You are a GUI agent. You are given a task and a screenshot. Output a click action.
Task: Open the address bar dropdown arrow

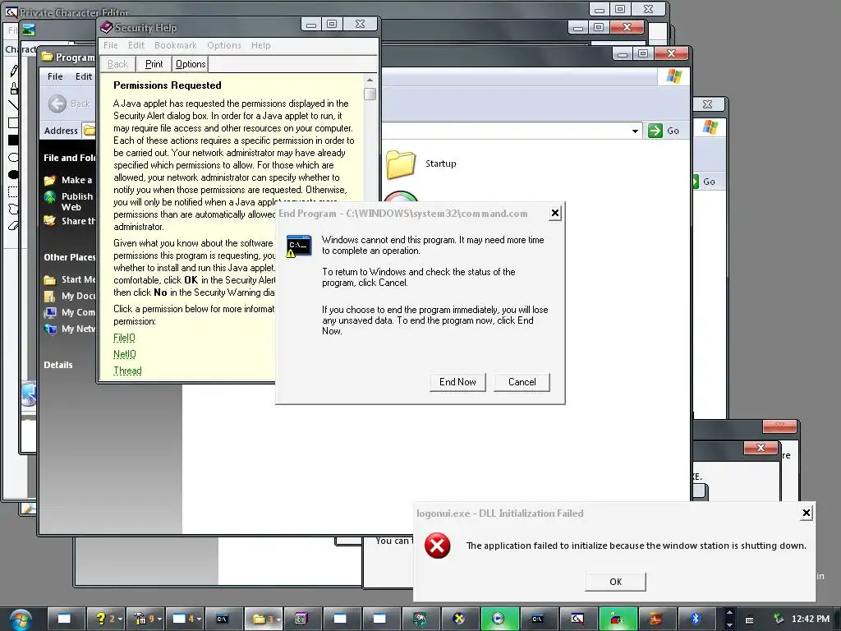635,131
